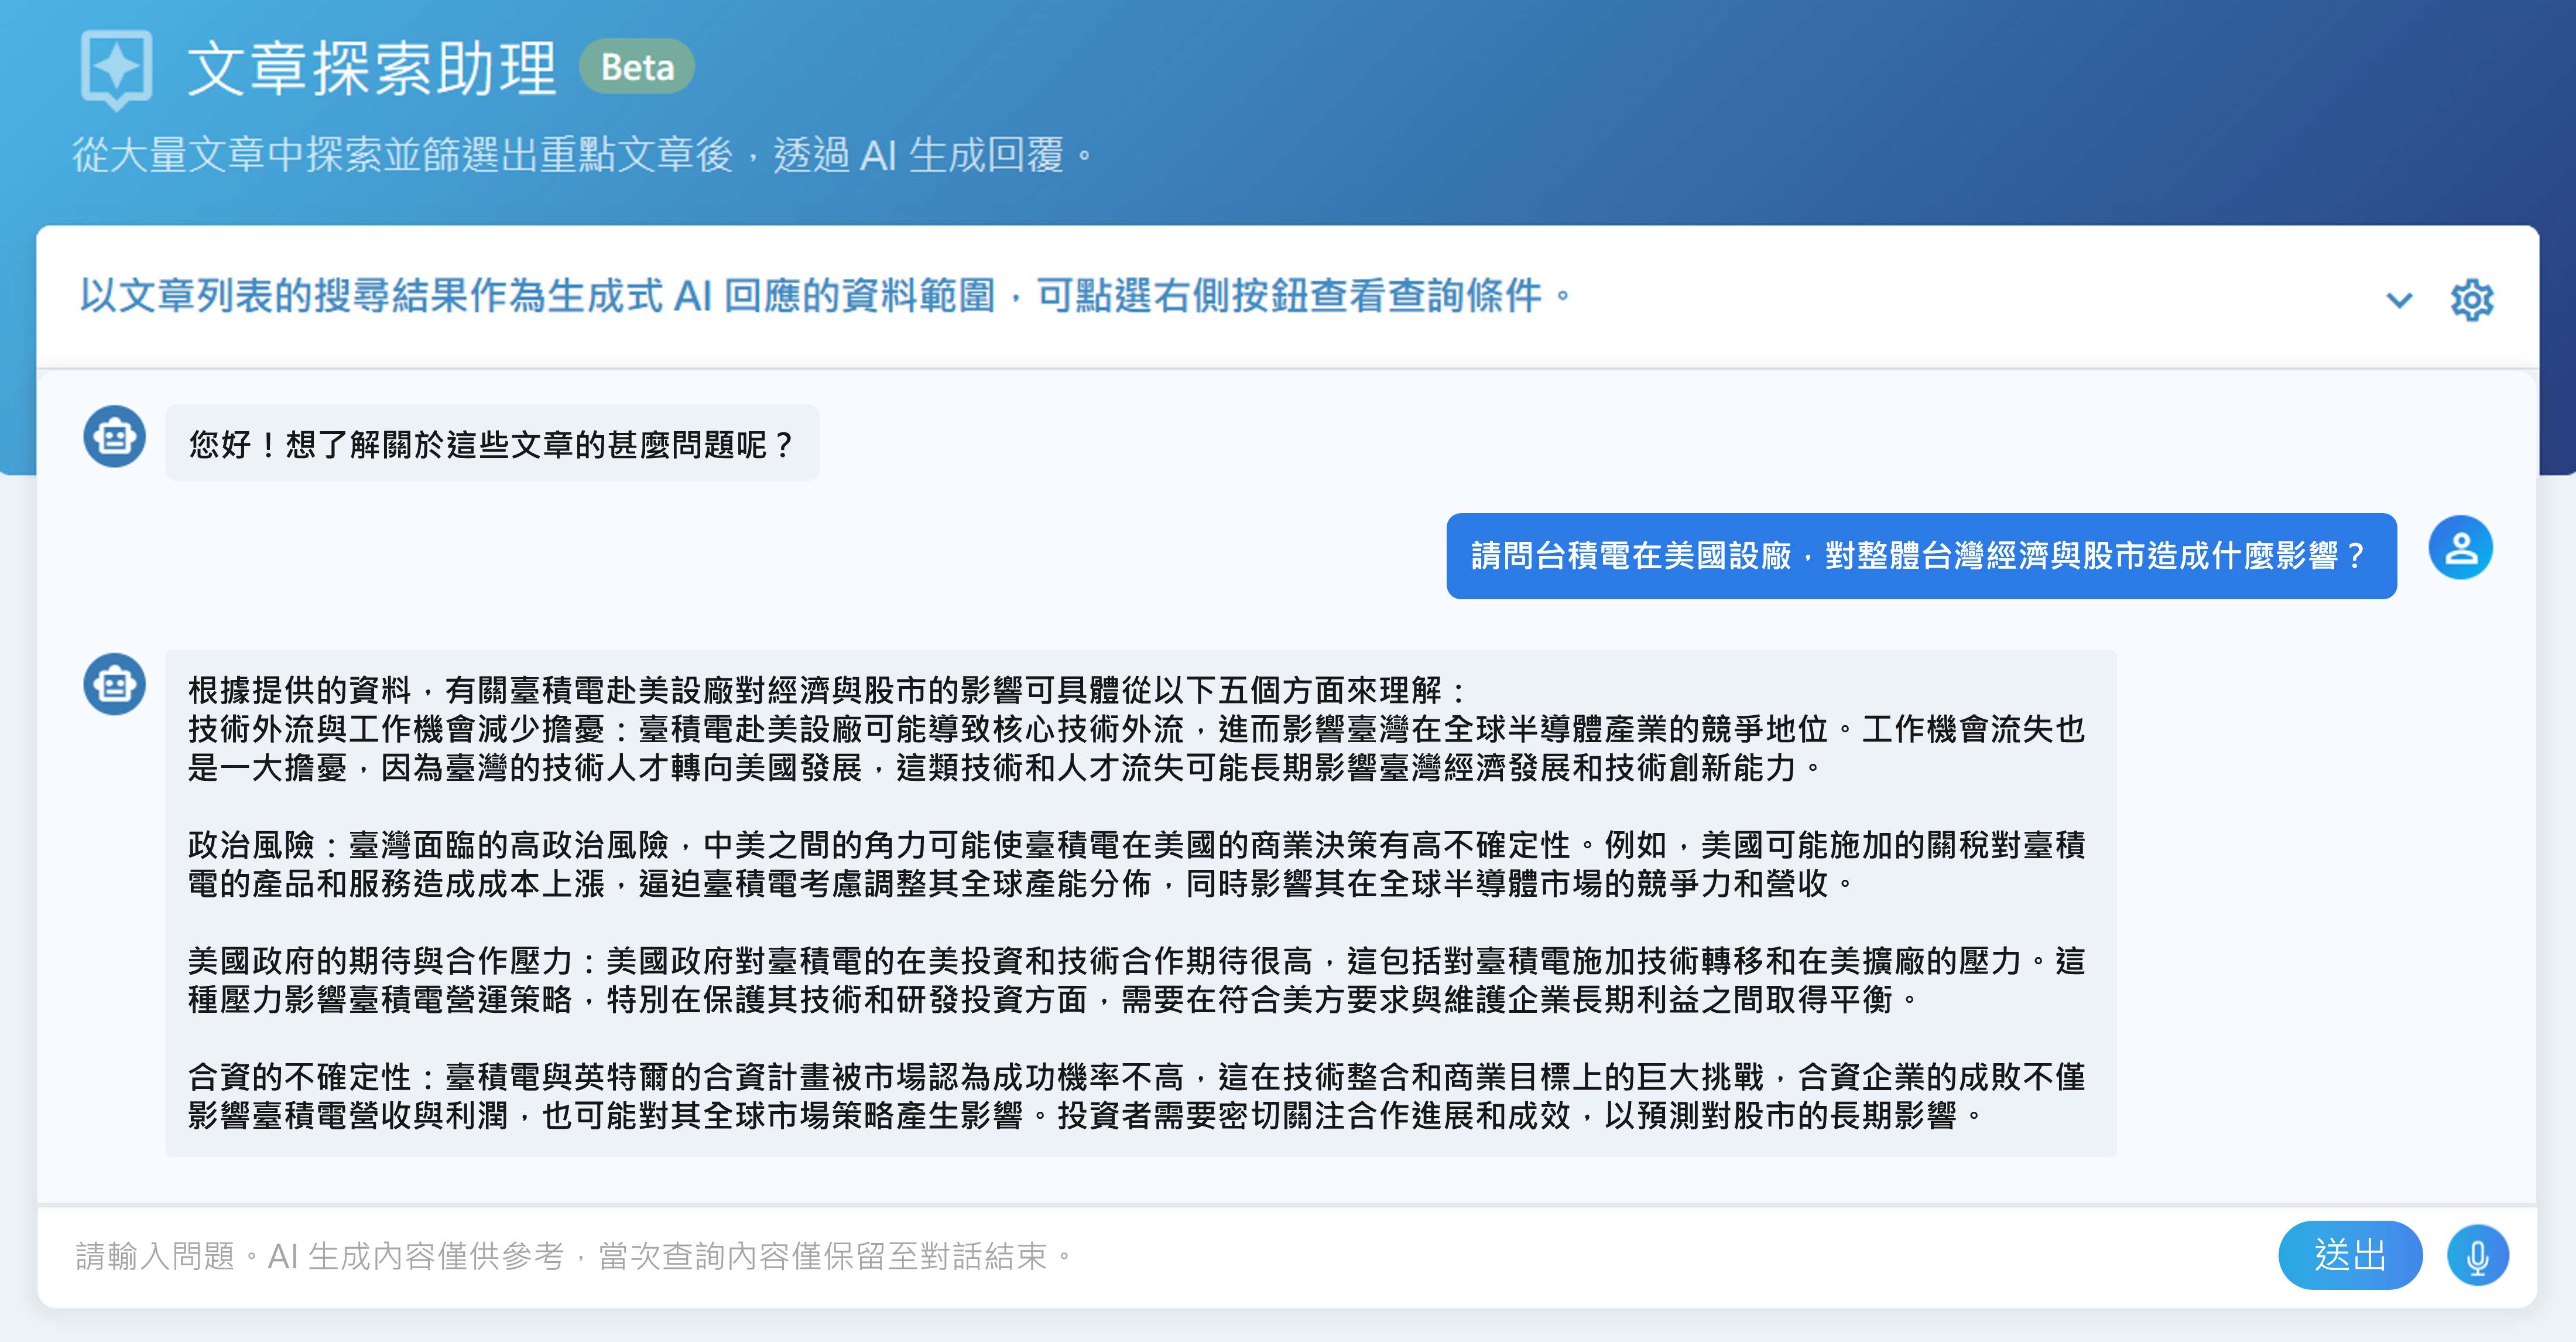Select the blue user question bubble about 台積電

(1920, 555)
